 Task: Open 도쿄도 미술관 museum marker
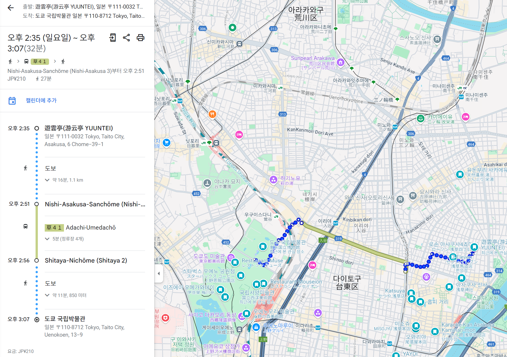(231, 258)
